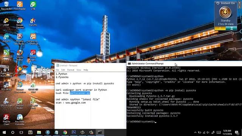Open the Action Center notifications
The height and width of the screenshot is (136, 242).
(237, 133)
